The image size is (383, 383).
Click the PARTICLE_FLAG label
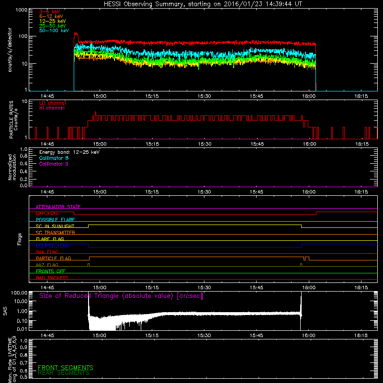tap(54, 259)
